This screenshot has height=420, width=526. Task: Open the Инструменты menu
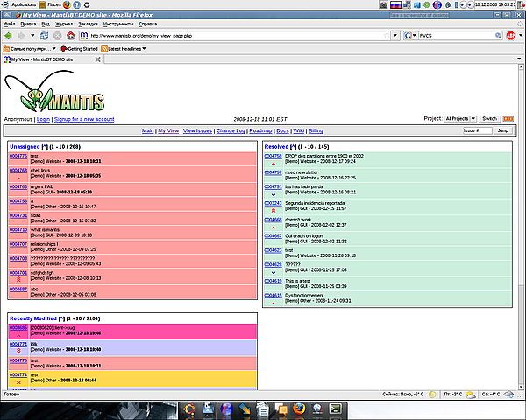(118, 24)
